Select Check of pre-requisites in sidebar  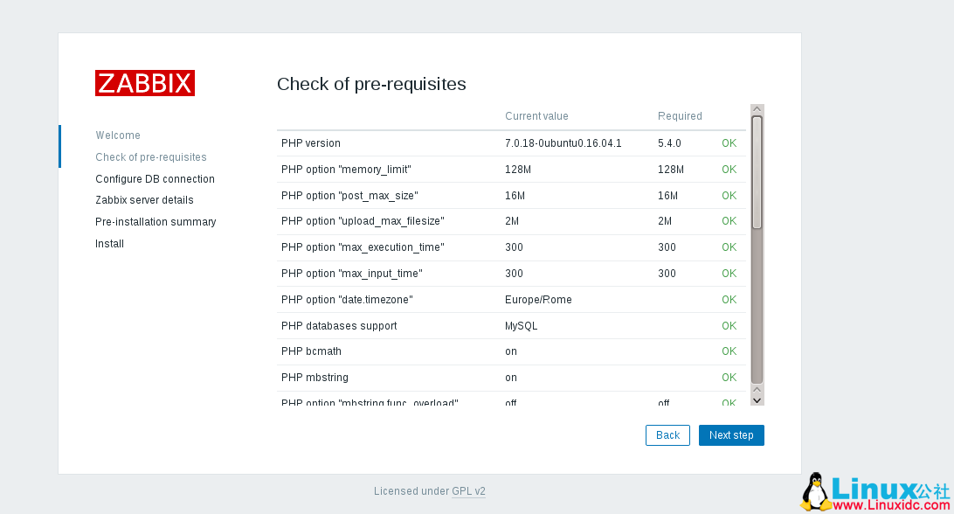(x=151, y=157)
